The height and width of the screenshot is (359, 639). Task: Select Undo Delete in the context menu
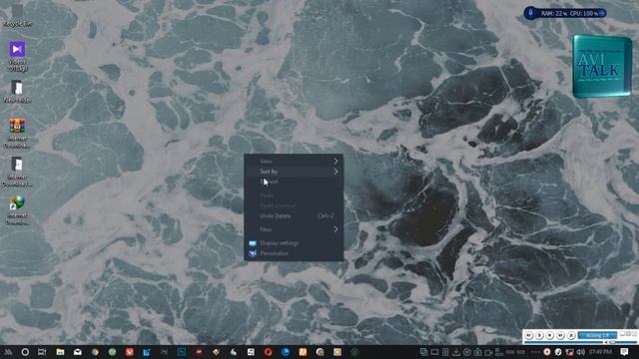[x=294, y=216]
